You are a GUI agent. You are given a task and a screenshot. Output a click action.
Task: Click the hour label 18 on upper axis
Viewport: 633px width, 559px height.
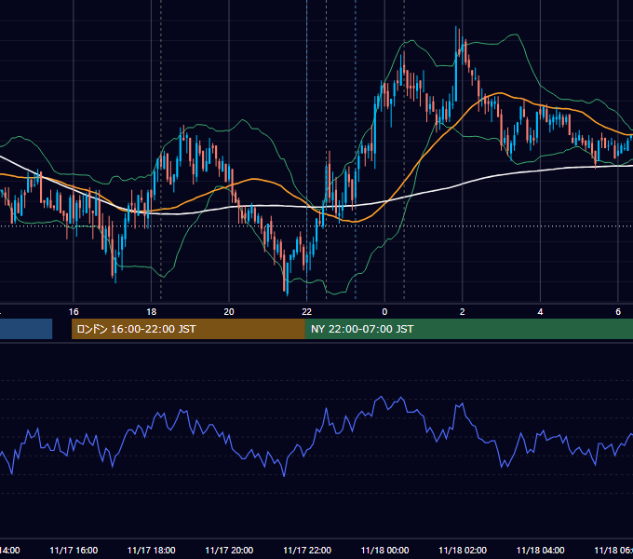click(152, 312)
